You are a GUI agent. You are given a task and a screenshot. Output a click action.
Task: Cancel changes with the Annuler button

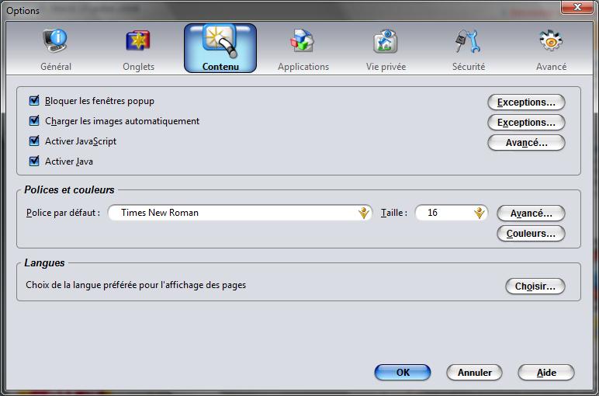[x=474, y=372]
